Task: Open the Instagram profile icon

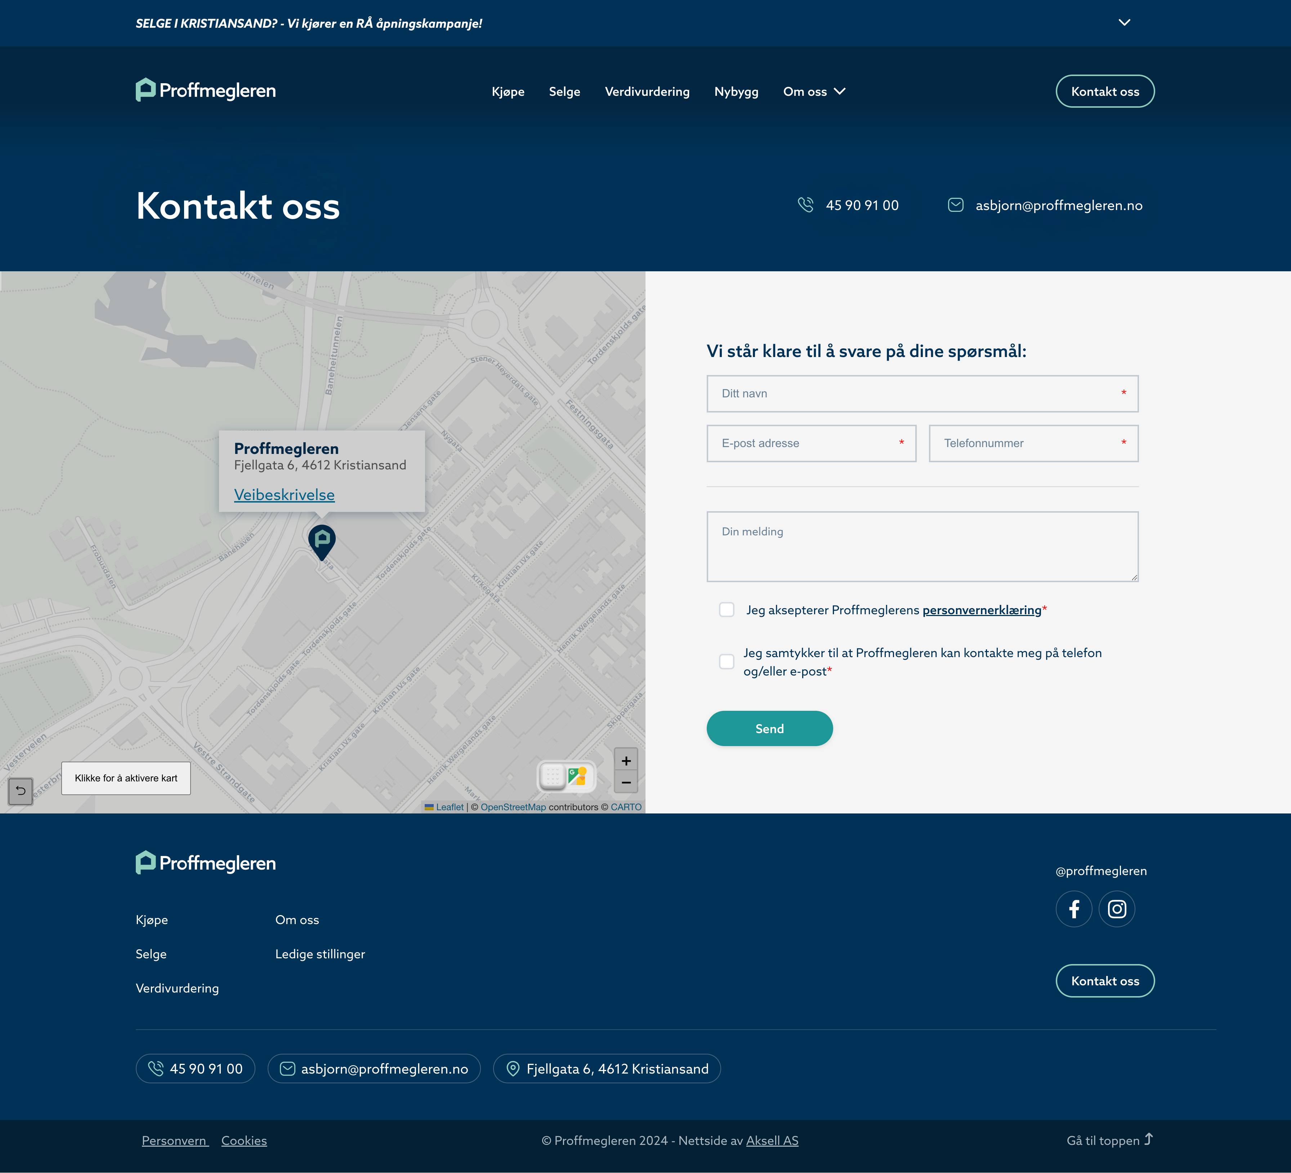Action: [x=1117, y=909]
